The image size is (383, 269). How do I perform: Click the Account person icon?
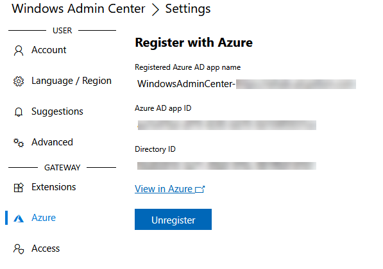point(19,51)
